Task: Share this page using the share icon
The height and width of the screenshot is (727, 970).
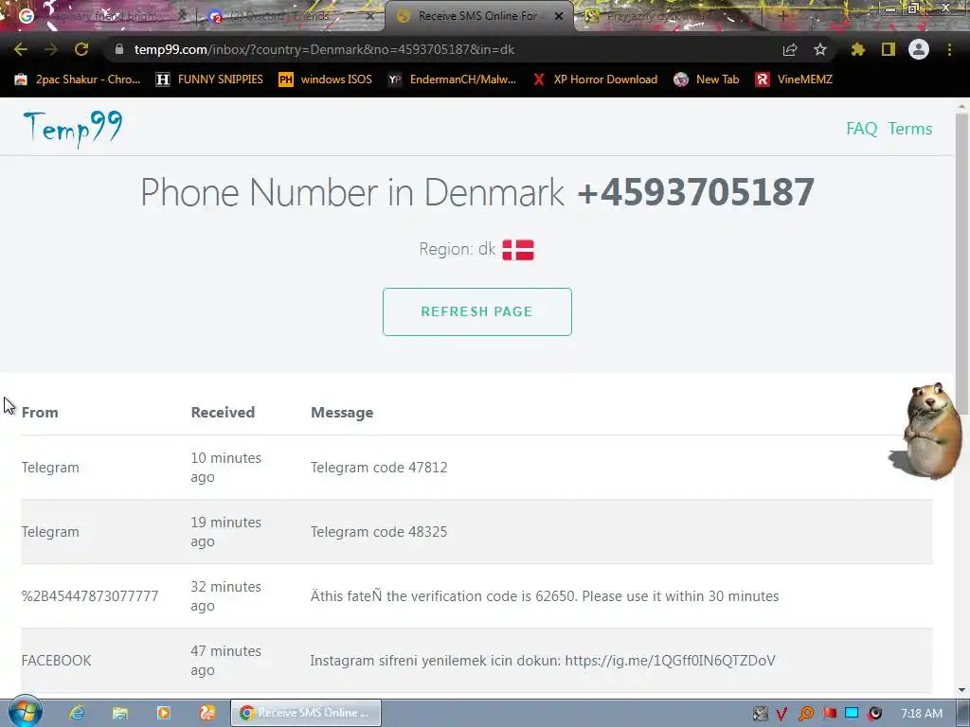Action: coord(790,49)
